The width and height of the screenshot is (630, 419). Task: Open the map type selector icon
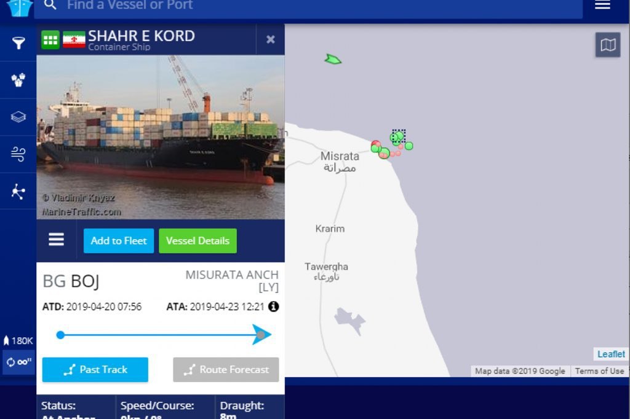[x=607, y=45]
